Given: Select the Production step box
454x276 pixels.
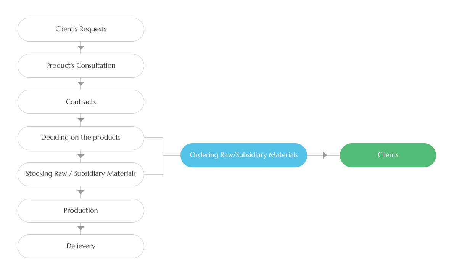Looking at the screenshot, I should click(81, 210).
